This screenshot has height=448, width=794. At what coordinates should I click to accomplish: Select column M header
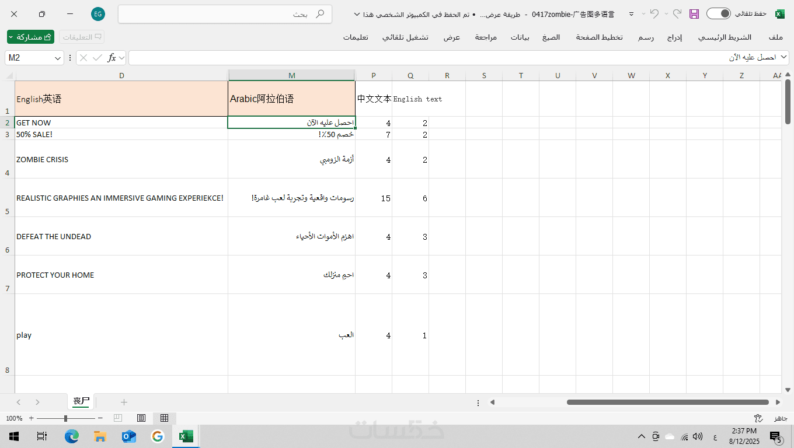[291, 75]
